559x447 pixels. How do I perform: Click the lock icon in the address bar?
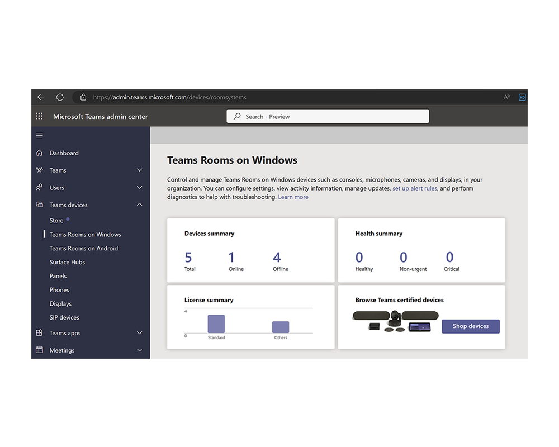click(83, 97)
